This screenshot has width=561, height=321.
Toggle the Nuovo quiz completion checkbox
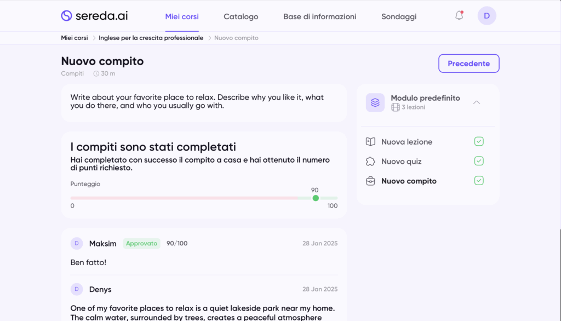click(479, 161)
